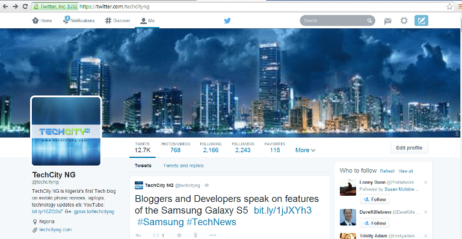Open the Discover tab
462x239 pixels.
point(117,20)
